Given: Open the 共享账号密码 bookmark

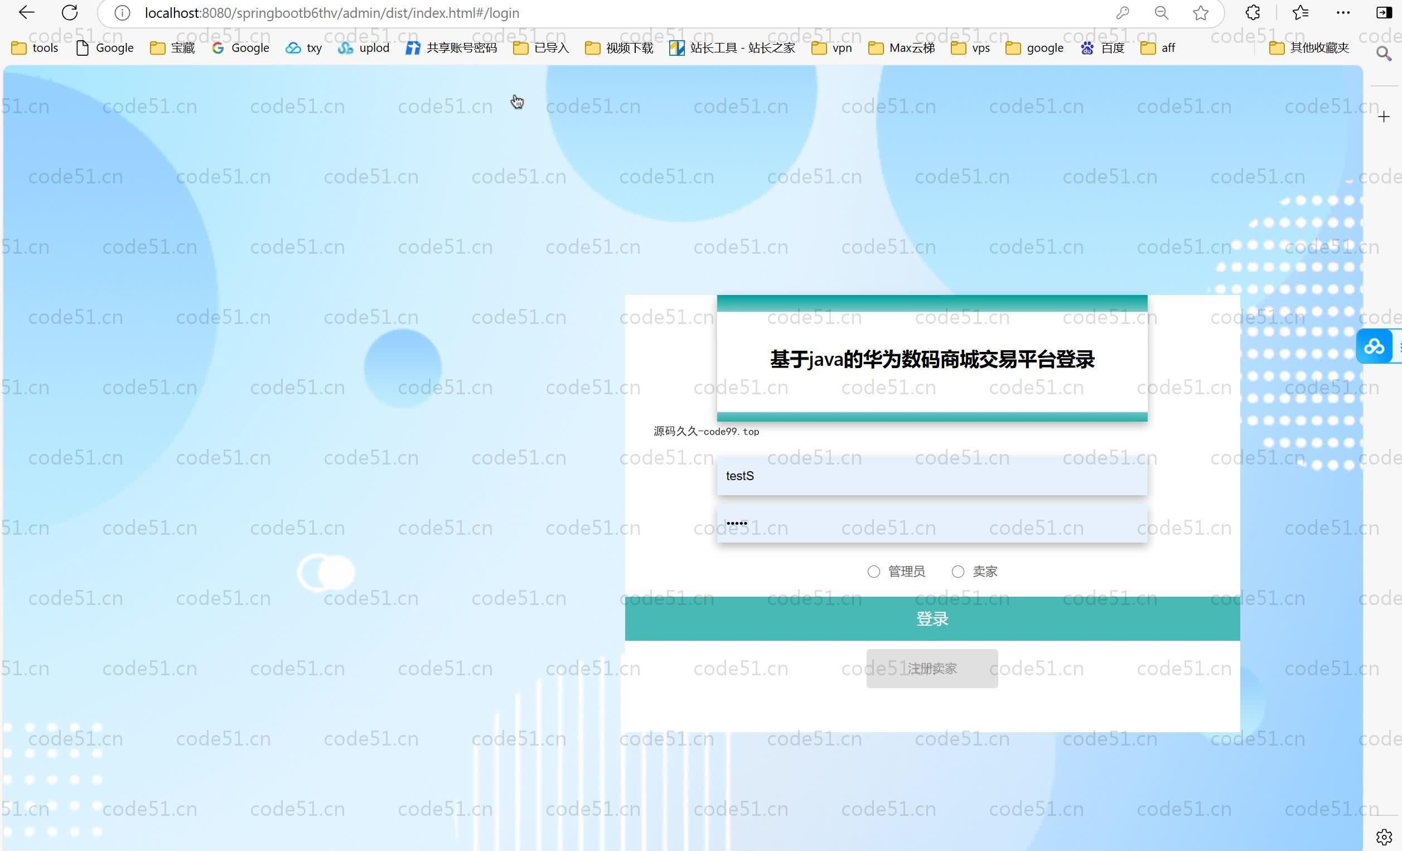Looking at the screenshot, I should pyautogui.click(x=451, y=48).
